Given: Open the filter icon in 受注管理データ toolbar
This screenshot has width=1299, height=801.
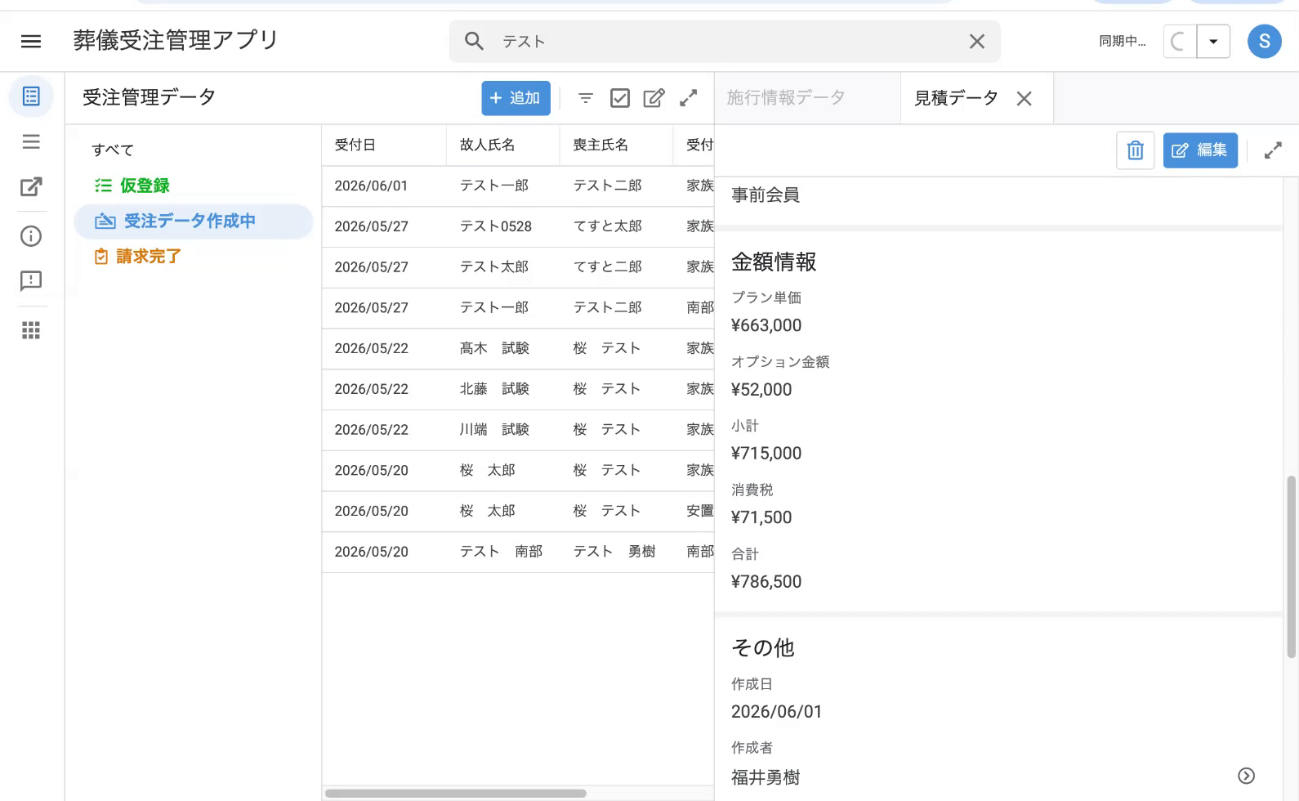Looking at the screenshot, I should pos(586,98).
